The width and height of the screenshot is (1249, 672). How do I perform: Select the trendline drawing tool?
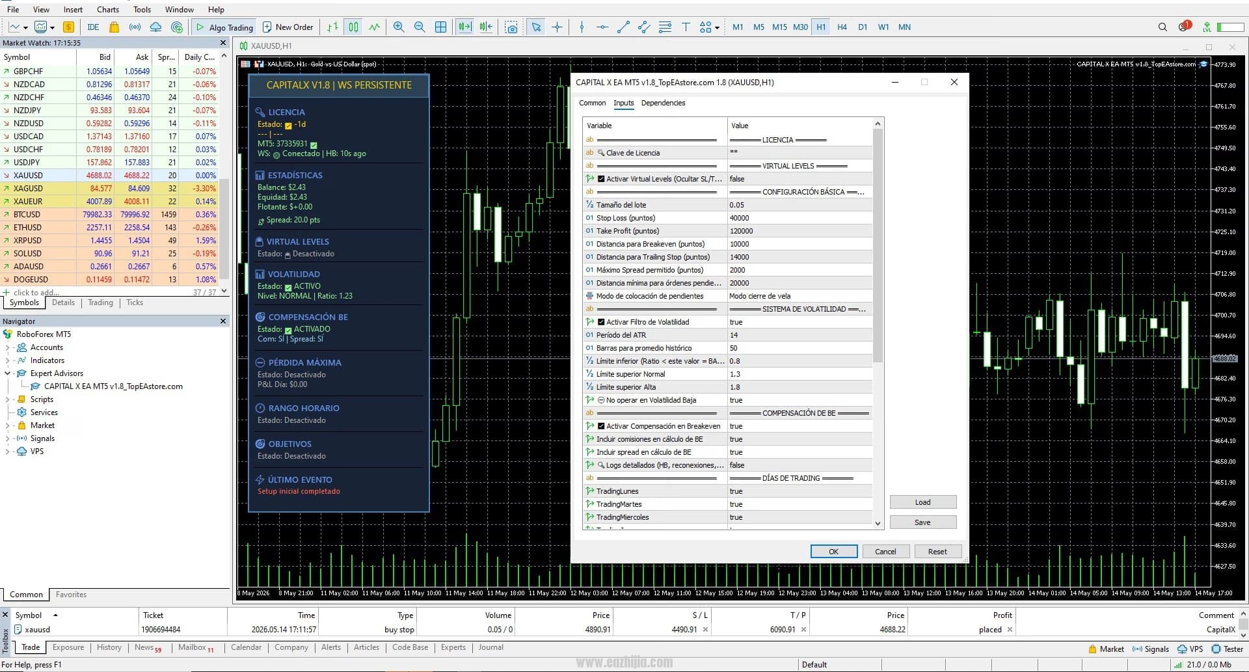[x=623, y=27]
